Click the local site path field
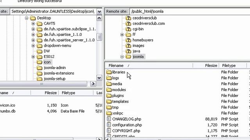This screenshot has height=140, width=250. click(53, 11)
